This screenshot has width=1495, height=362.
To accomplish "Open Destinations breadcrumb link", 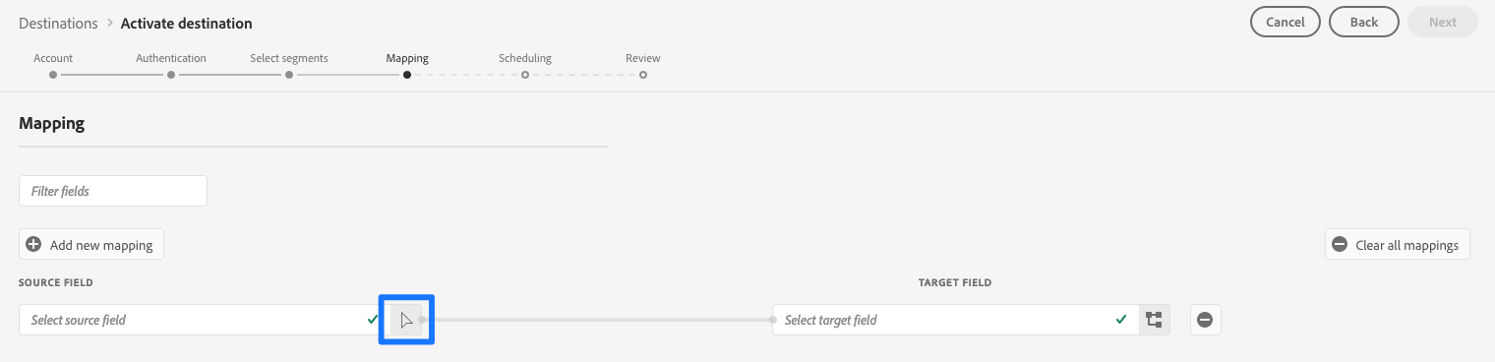I will pos(58,23).
